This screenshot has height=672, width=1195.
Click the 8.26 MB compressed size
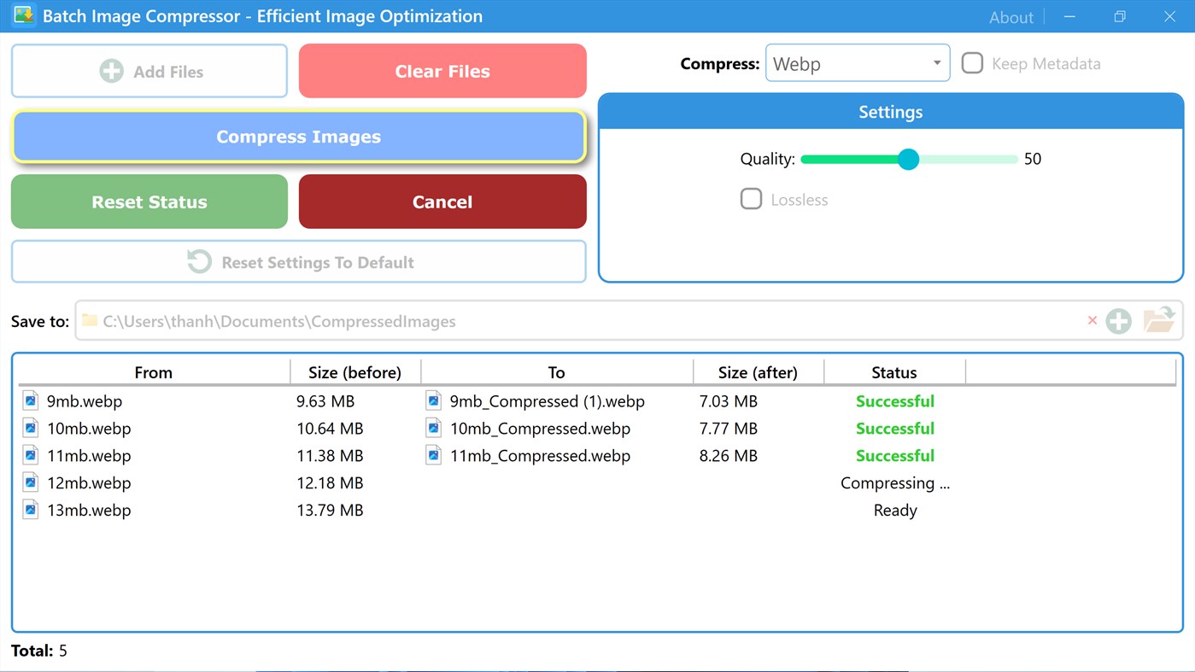tap(729, 456)
